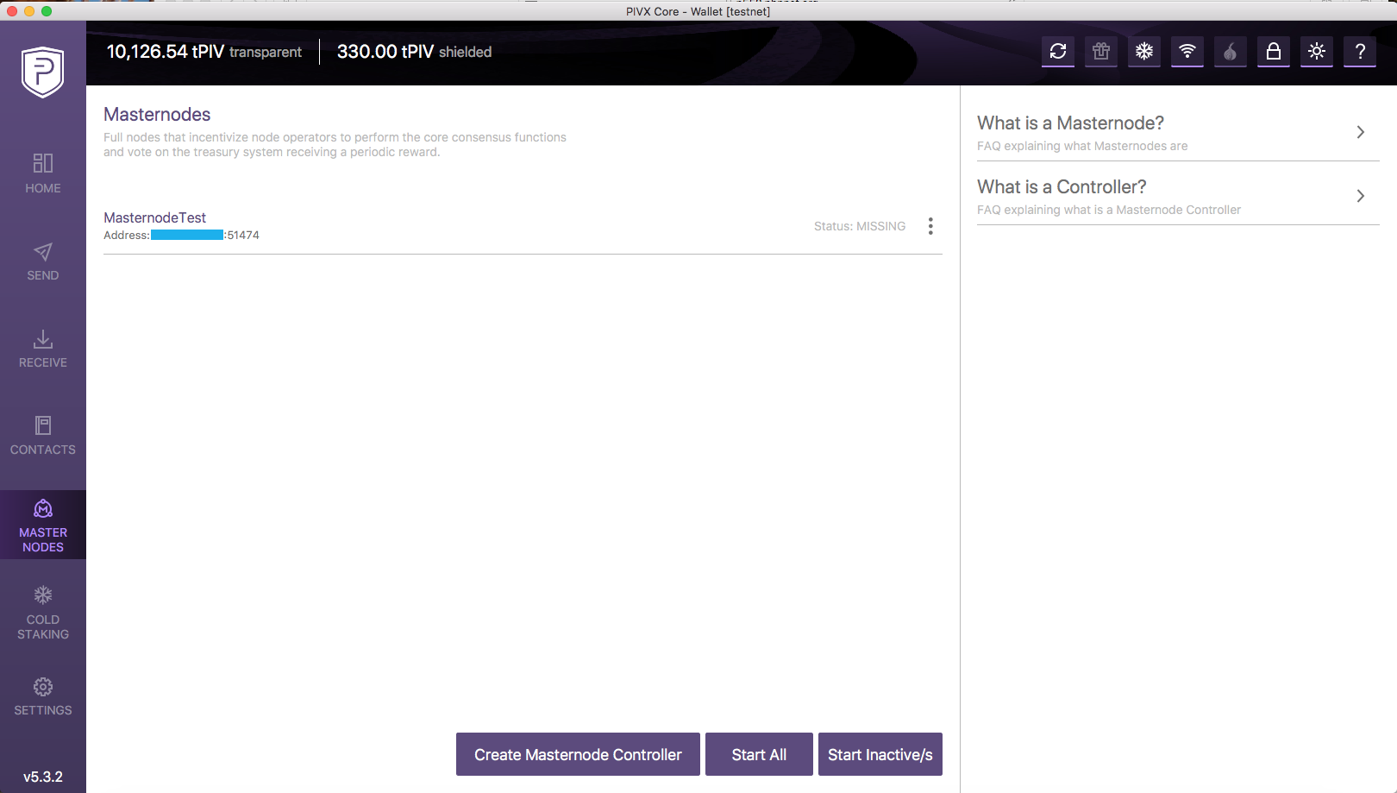Go to the Send section
Viewport: 1397px width, 793px height.
tap(43, 261)
